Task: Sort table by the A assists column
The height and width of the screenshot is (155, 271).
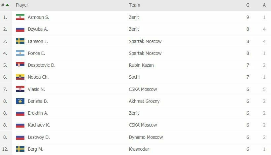Action: click(264, 5)
